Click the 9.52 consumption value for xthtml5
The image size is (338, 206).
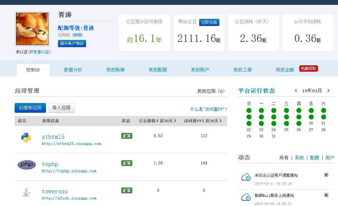point(158,136)
